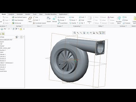
Task: Expand the Surfaces group dropdown
Action: (123, 26)
